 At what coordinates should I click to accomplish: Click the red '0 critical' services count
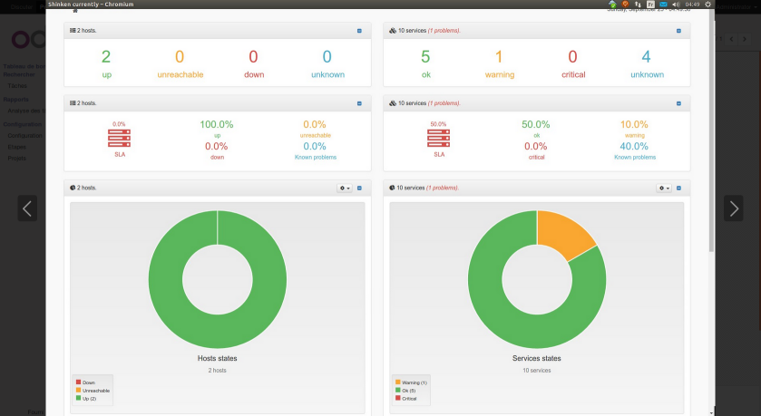point(573,64)
